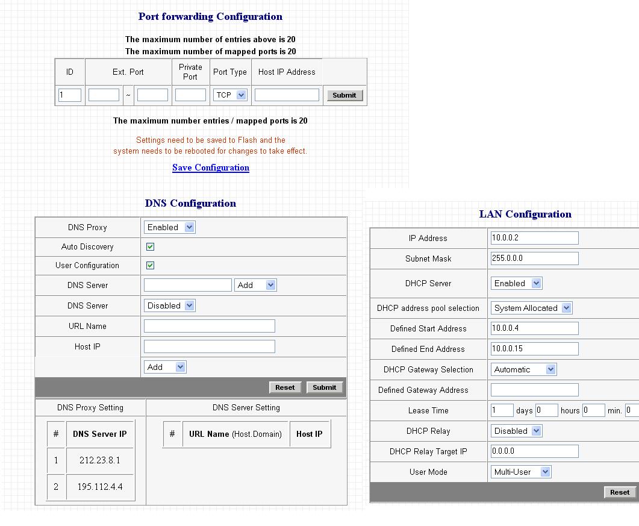
Task: Focus the LAN IP Address field
Action: (x=534, y=238)
